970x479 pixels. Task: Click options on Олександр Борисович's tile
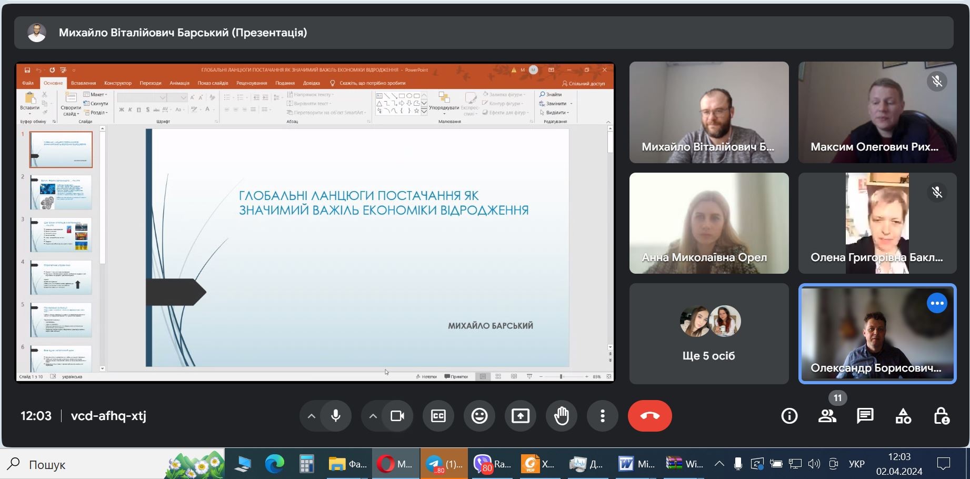point(937,303)
